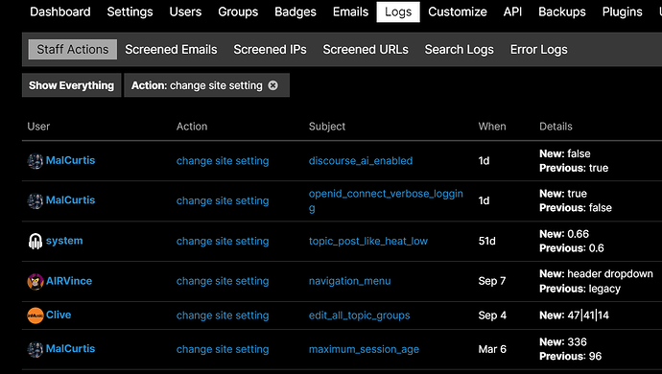Switch to the Groups tab

(x=238, y=12)
